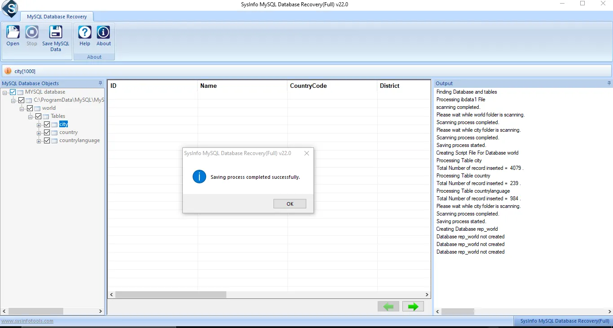Click data grid scrollbar right arrow

[427, 294]
